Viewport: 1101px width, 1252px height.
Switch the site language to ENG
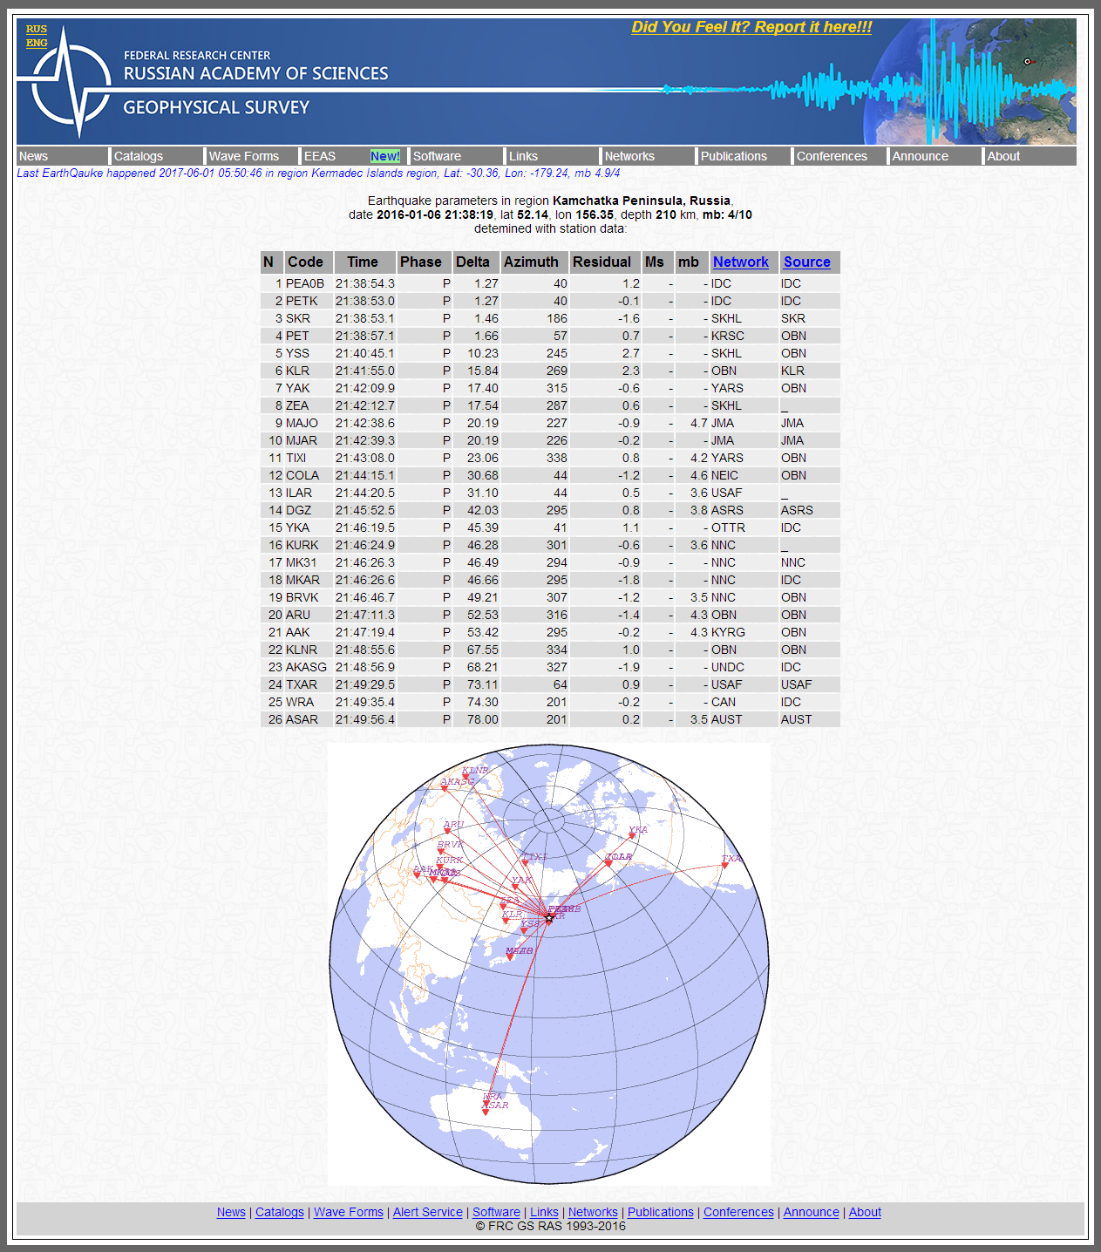point(36,42)
